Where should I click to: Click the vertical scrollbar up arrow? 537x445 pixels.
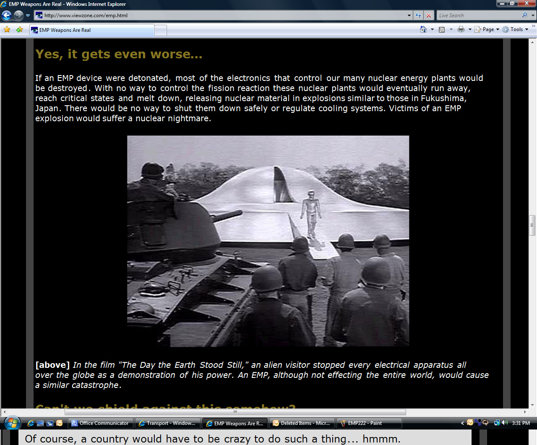coord(532,42)
